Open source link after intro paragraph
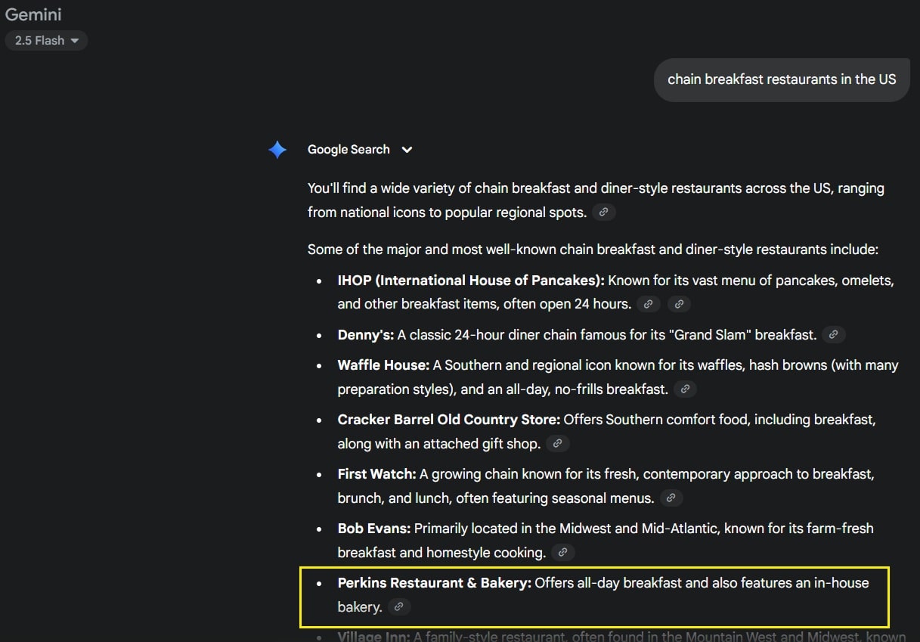 point(603,212)
